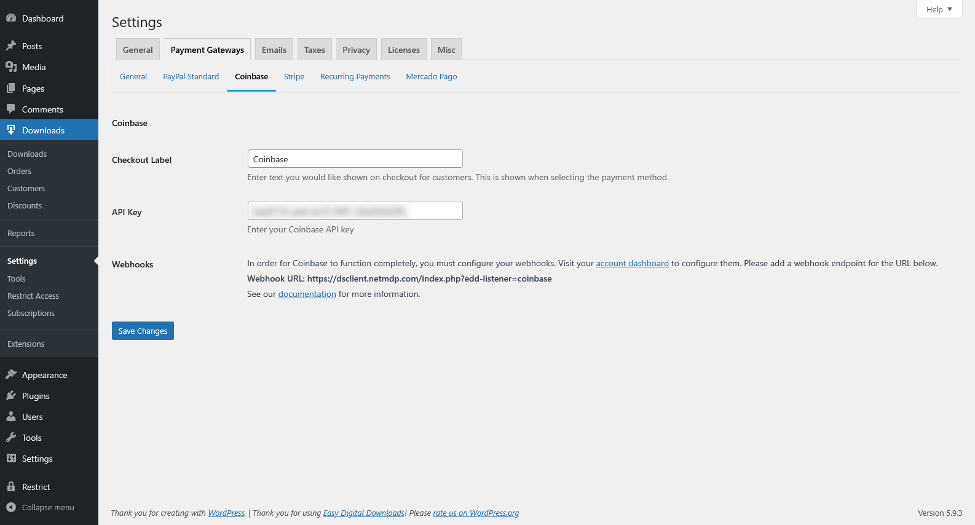
Task: Click rate us on WordPress.org link
Action: tap(476, 513)
